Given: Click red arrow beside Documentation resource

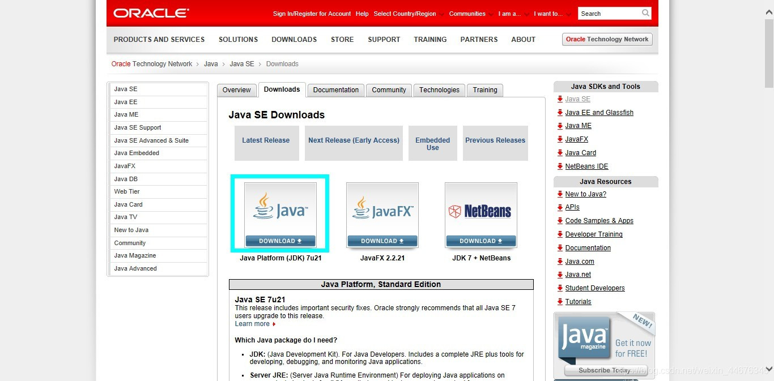Looking at the screenshot, I should pyautogui.click(x=560, y=248).
